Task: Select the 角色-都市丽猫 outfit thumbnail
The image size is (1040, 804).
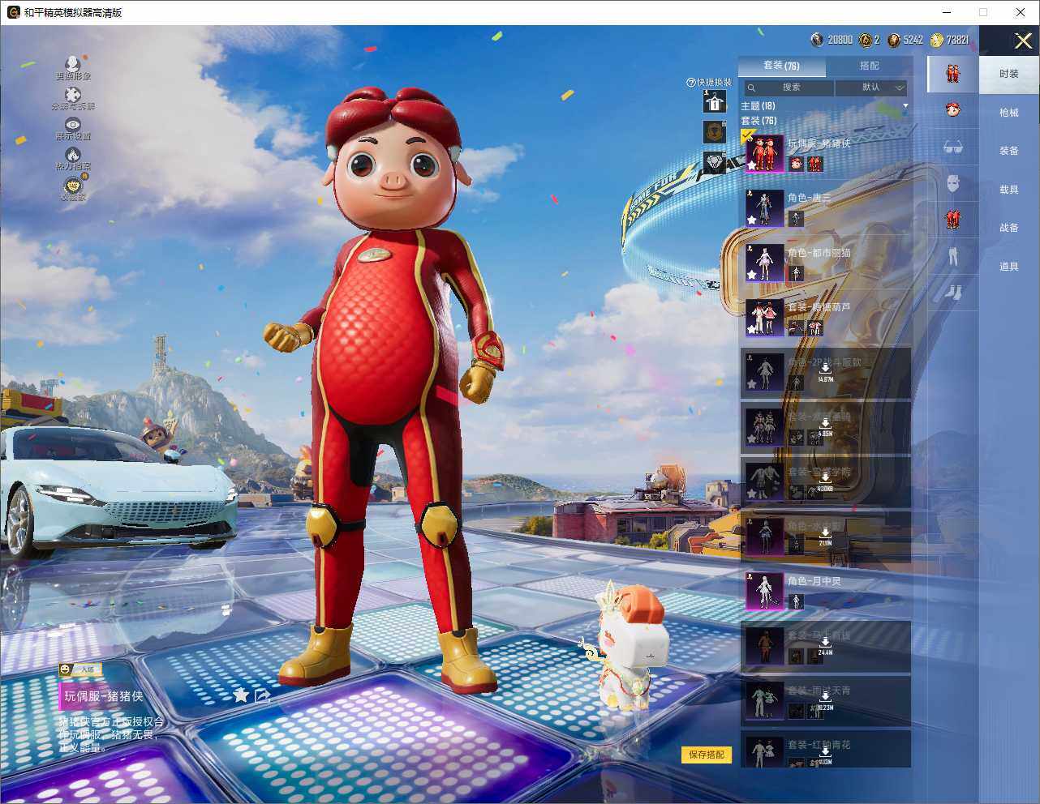Action: (x=764, y=262)
